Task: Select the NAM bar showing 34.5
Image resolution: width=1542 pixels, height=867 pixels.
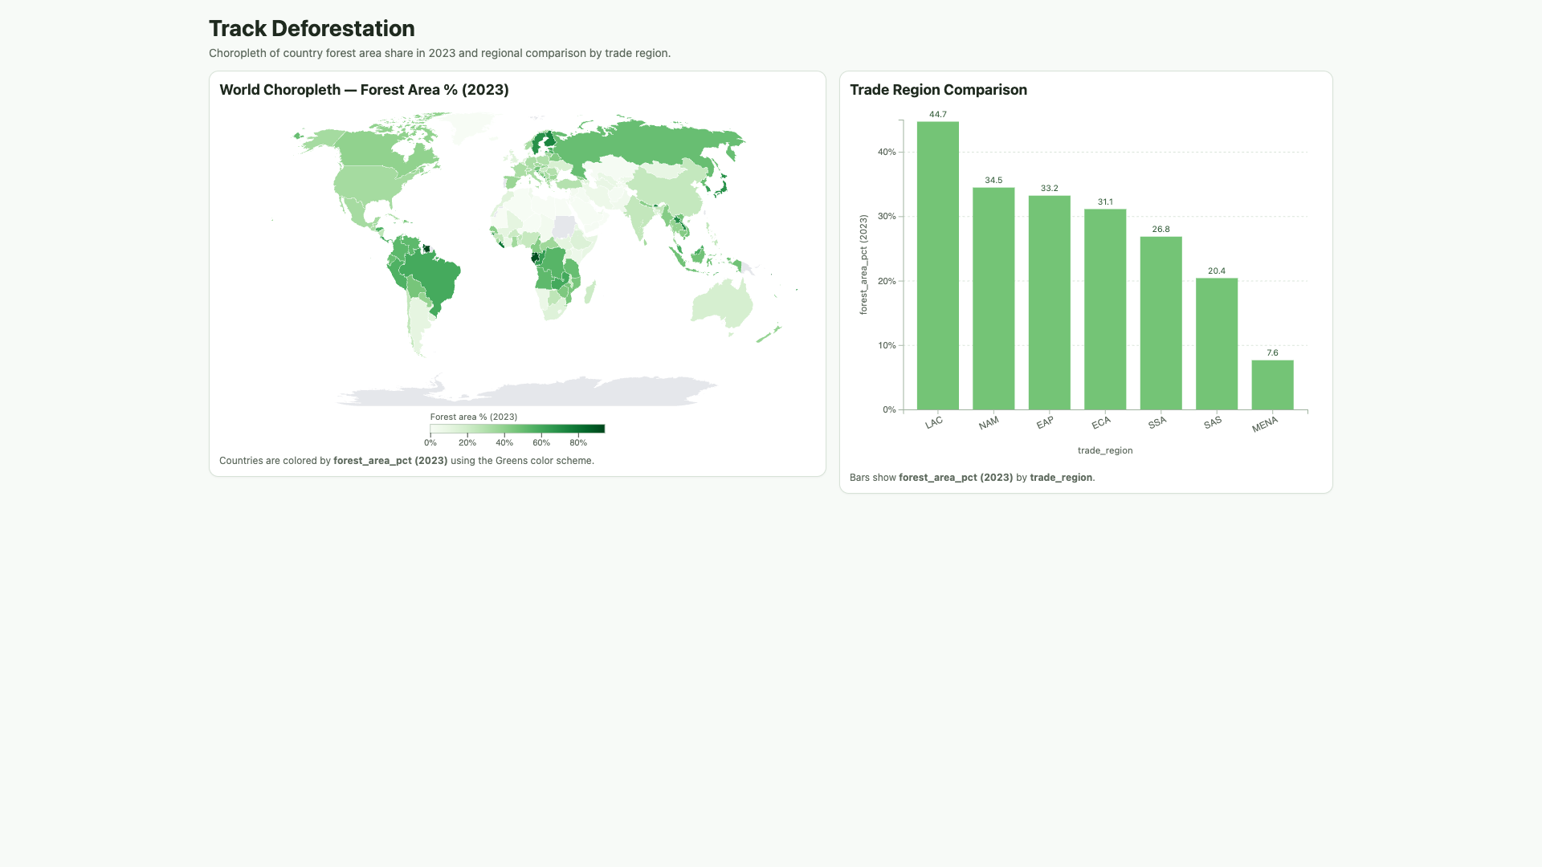Action: pos(993,299)
